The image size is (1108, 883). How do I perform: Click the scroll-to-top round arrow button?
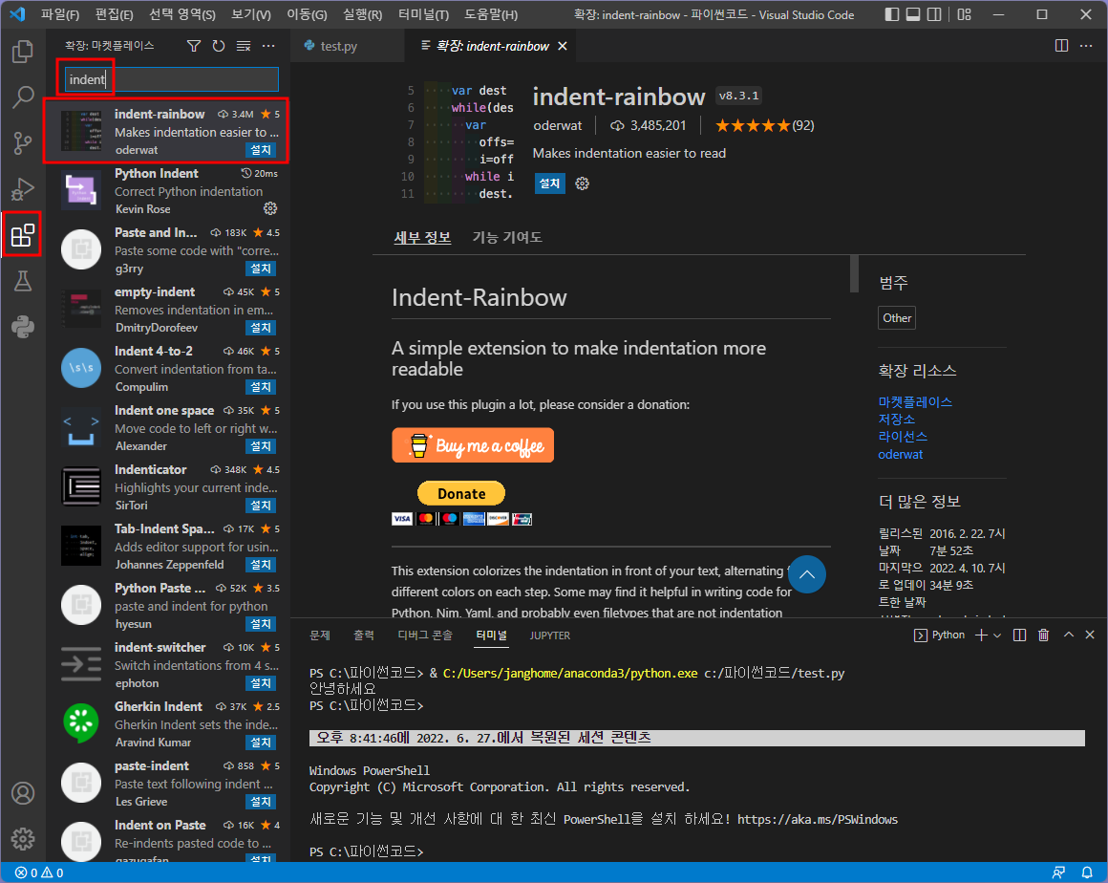coord(807,574)
